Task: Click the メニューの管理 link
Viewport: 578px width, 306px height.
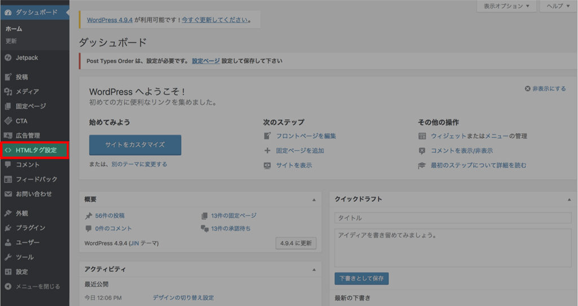Action: [x=506, y=136]
